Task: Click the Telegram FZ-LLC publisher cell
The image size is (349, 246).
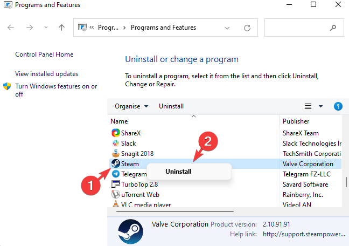Action: tap(306, 174)
